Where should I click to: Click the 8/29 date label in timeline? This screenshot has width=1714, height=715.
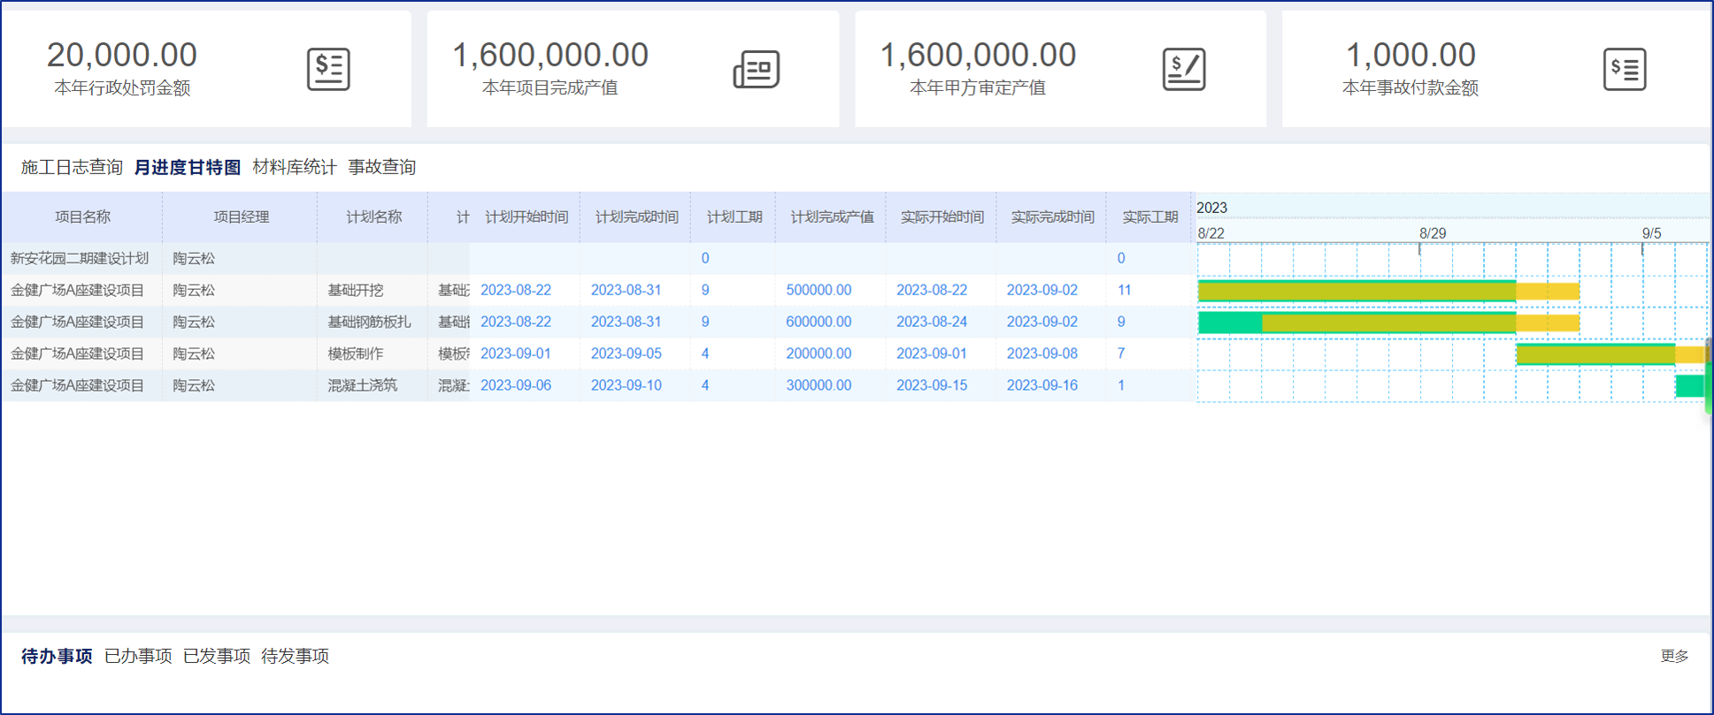coord(1433,233)
